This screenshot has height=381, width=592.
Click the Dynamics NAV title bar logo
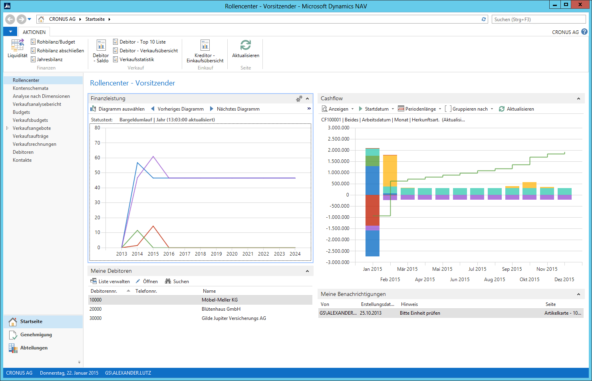coord(7,6)
